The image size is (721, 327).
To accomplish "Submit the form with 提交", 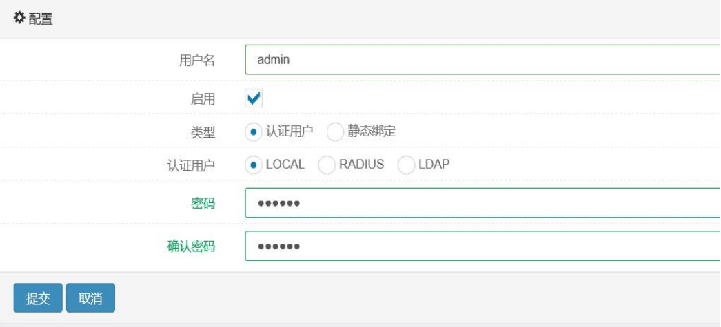I will (x=38, y=297).
